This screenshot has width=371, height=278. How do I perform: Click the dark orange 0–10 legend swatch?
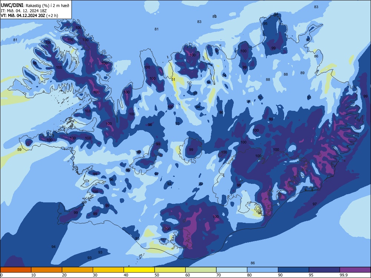tap(16, 270)
